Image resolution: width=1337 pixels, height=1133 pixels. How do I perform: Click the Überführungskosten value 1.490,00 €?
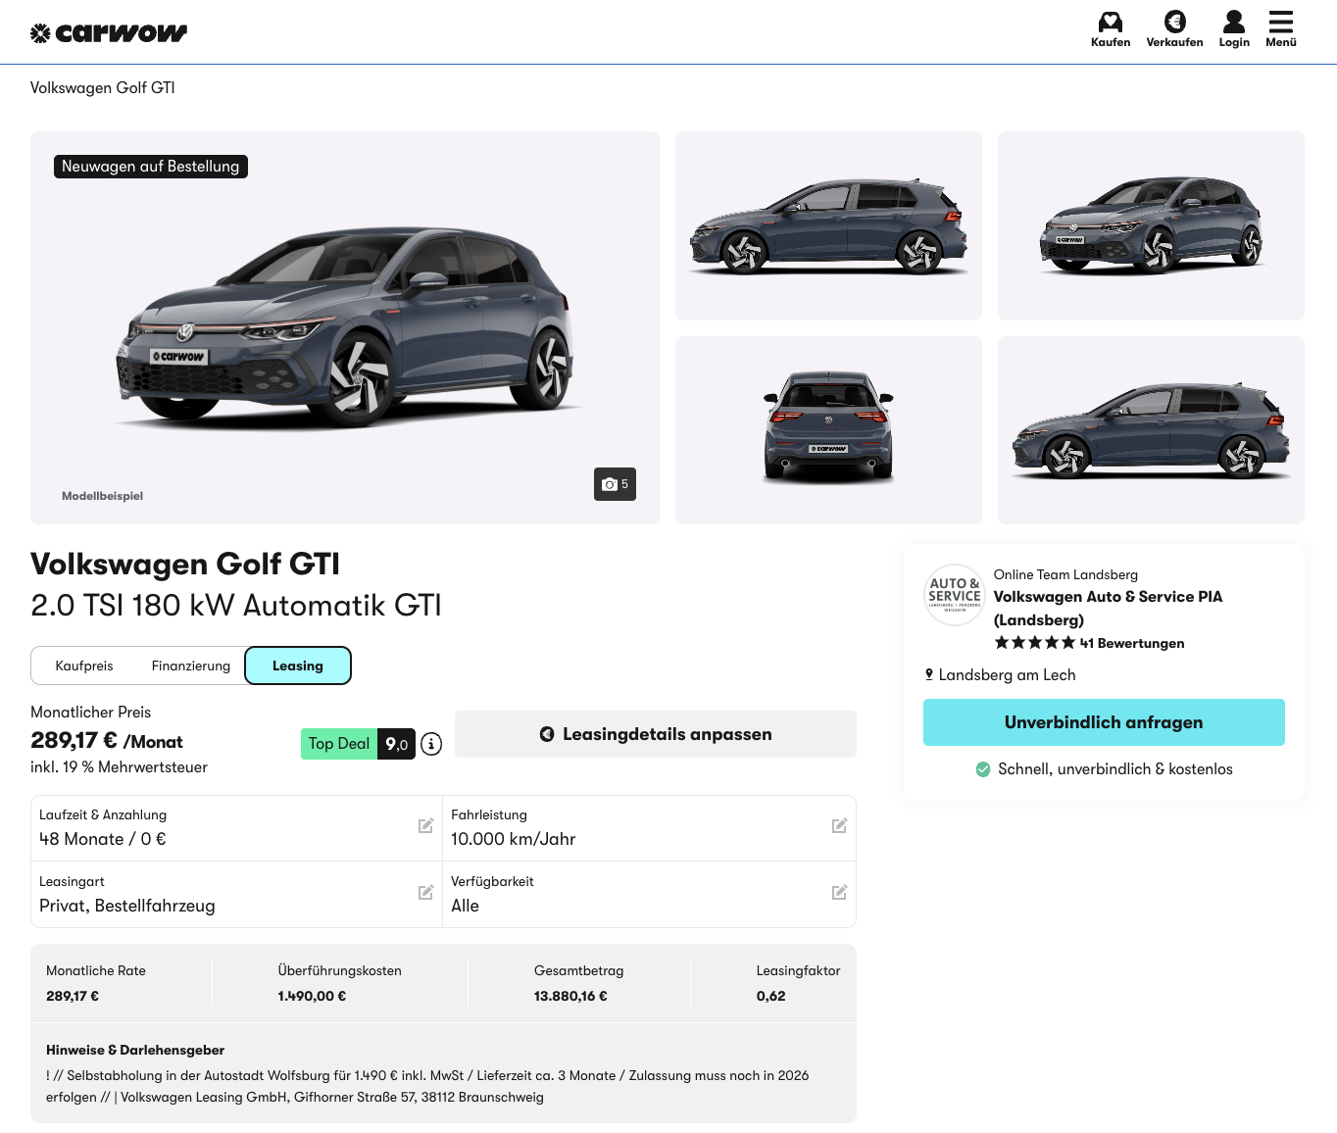[x=312, y=996]
